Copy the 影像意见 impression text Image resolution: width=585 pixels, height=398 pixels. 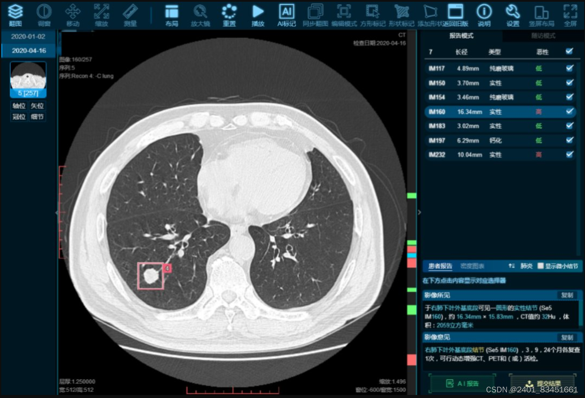[x=567, y=337]
